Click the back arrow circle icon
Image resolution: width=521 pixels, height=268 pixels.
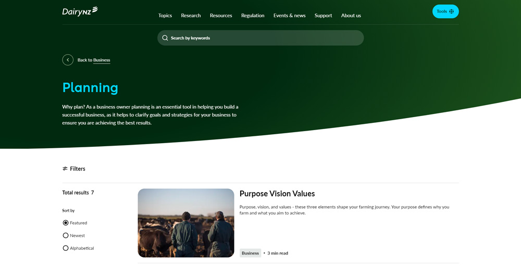[x=68, y=60]
